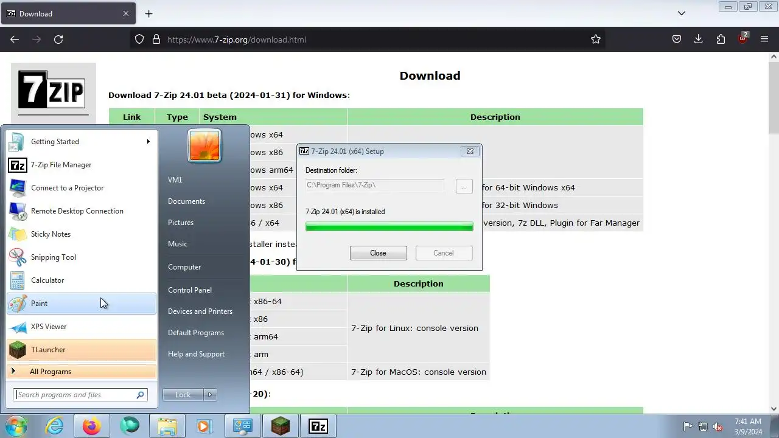Expand All Programs list
779x438 pixels.
[81, 372]
